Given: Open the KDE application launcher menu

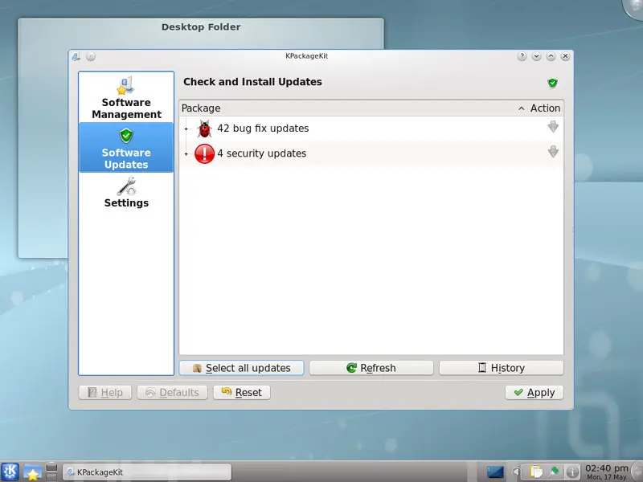Looking at the screenshot, I should click(x=10, y=472).
